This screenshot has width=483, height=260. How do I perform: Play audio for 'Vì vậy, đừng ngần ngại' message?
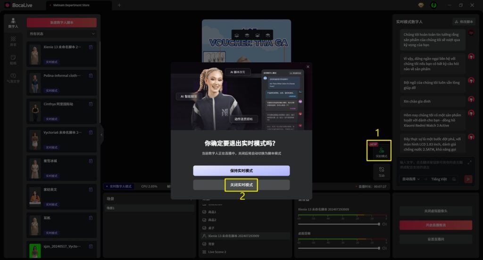click(471, 57)
